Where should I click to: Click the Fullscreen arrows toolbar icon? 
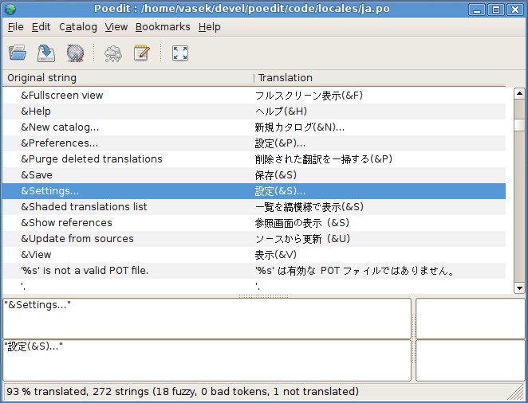click(x=180, y=53)
